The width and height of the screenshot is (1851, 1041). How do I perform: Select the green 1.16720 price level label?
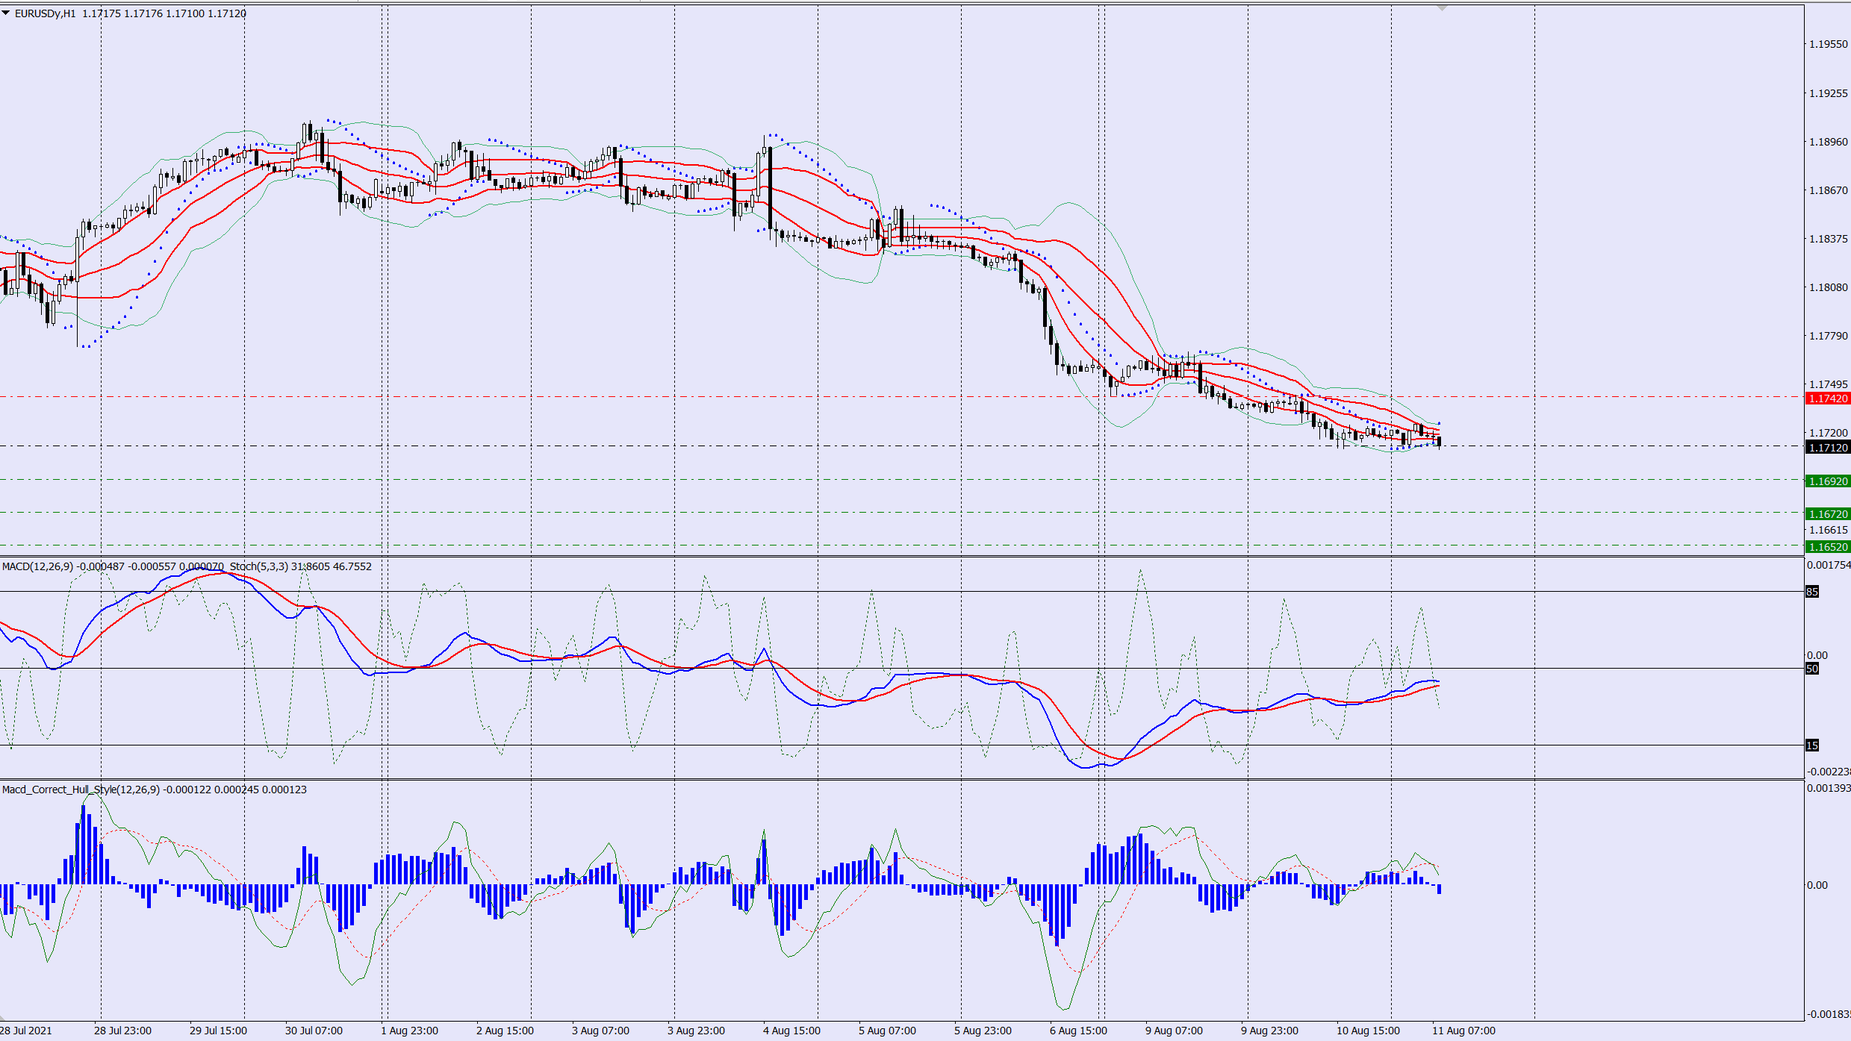(1827, 514)
